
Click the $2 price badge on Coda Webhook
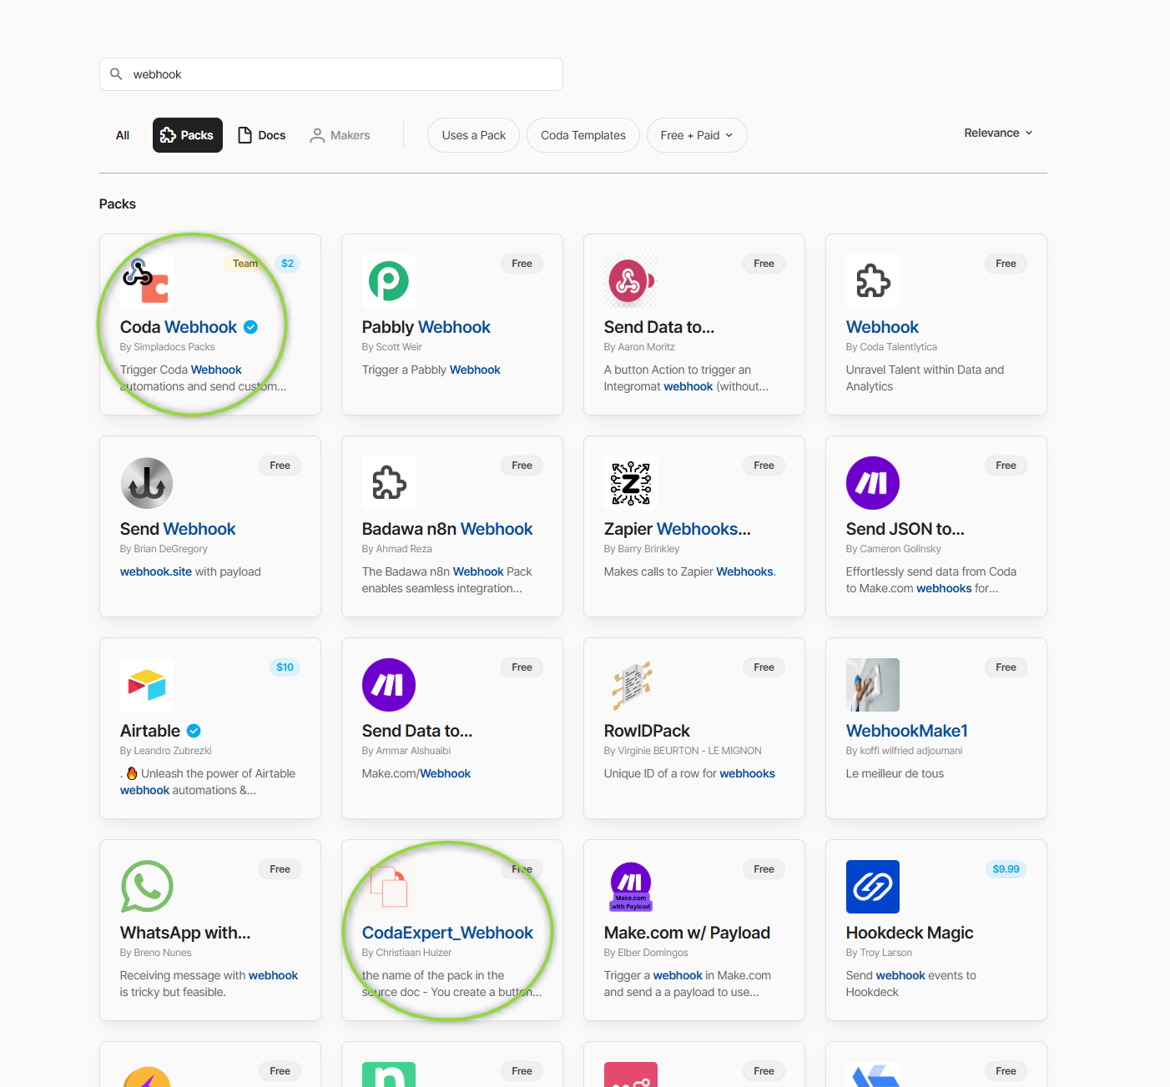pos(288,264)
